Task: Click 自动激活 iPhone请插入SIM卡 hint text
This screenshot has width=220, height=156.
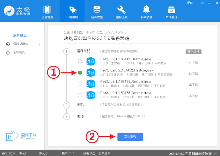Action: click(x=122, y=116)
